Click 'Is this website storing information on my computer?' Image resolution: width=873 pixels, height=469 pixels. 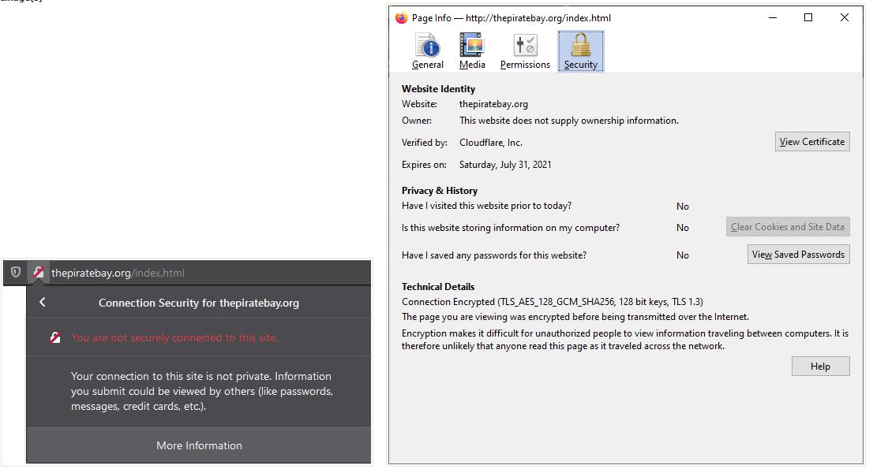[x=511, y=228]
